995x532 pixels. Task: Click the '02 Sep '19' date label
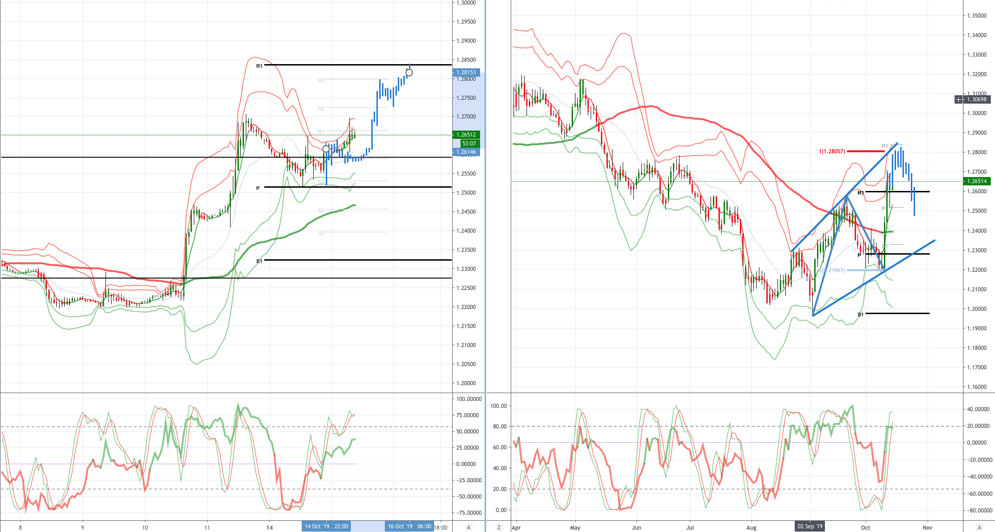pyautogui.click(x=810, y=526)
